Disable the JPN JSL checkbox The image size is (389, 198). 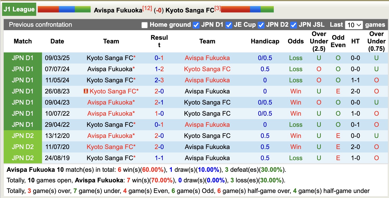[293, 25]
